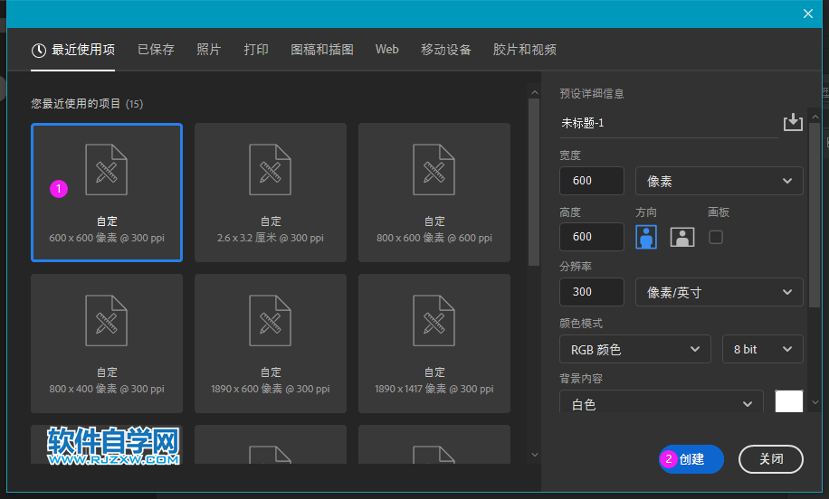This screenshot has width=829, height=499.
Task: Open the 打印 presets tab
Action: tap(256, 50)
